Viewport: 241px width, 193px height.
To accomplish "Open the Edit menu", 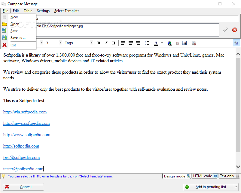I will click(16, 11).
